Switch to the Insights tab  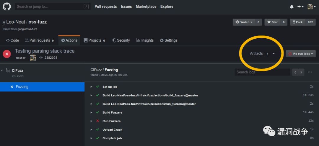pos(145,40)
